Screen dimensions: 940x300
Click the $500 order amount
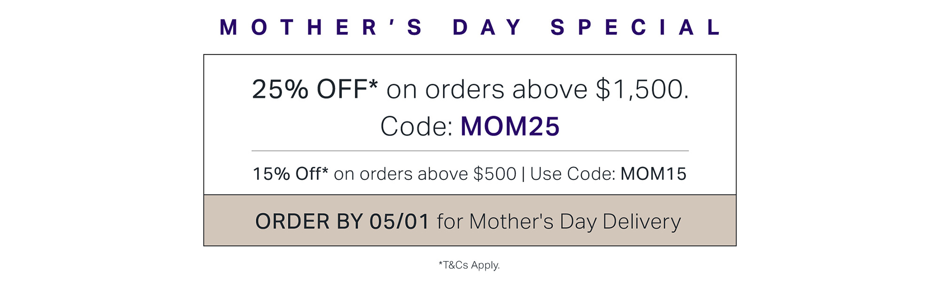tap(494, 174)
